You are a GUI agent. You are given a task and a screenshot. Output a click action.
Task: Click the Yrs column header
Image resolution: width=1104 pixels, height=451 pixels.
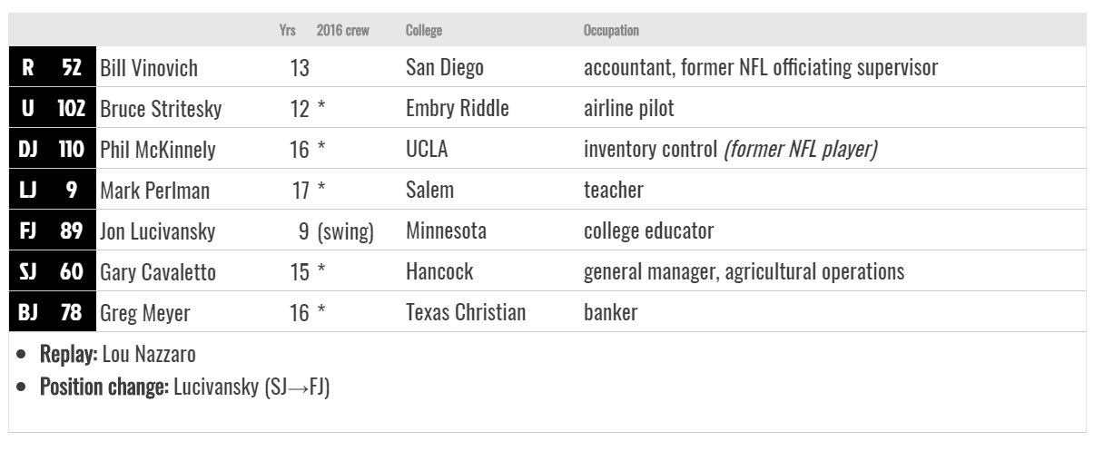click(x=288, y=31)
